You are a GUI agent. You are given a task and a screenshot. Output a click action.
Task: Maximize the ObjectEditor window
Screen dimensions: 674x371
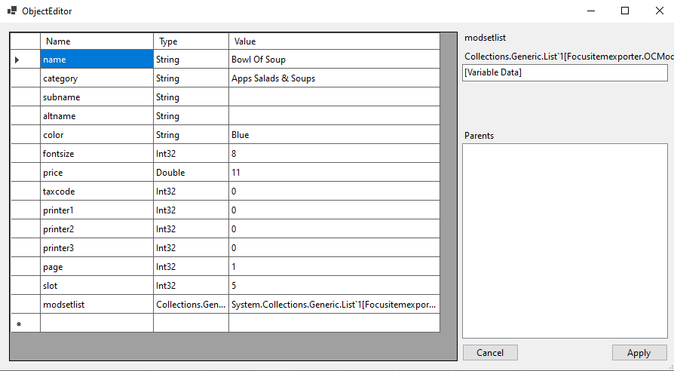(624, 11)
